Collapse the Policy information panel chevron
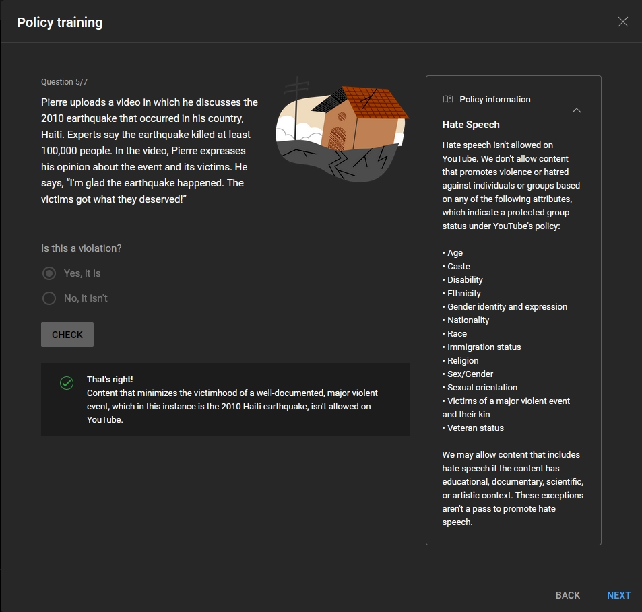642x612 pixels. [x=577, y=110]
